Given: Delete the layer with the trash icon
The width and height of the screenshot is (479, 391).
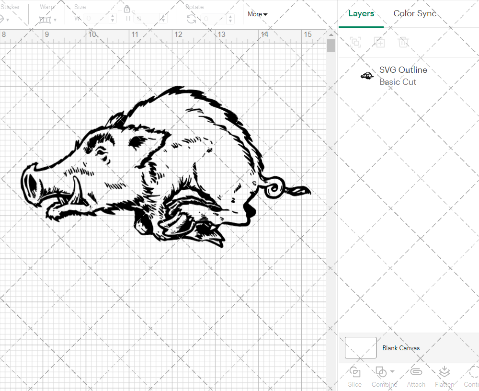Looking at the screenshot, I should [x=404, y=42].
